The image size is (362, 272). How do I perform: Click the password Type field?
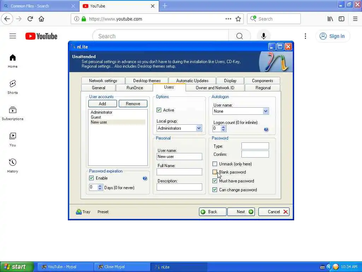coord(255,146)
